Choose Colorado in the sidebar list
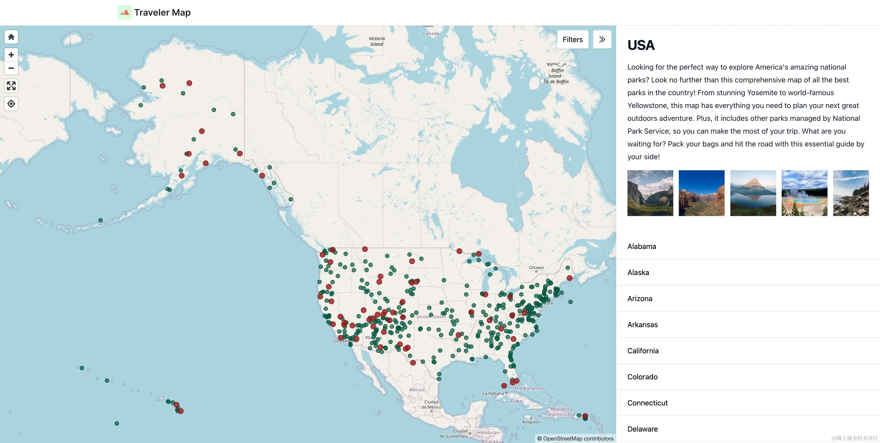880x443 pixels. [x=642, y=377]
